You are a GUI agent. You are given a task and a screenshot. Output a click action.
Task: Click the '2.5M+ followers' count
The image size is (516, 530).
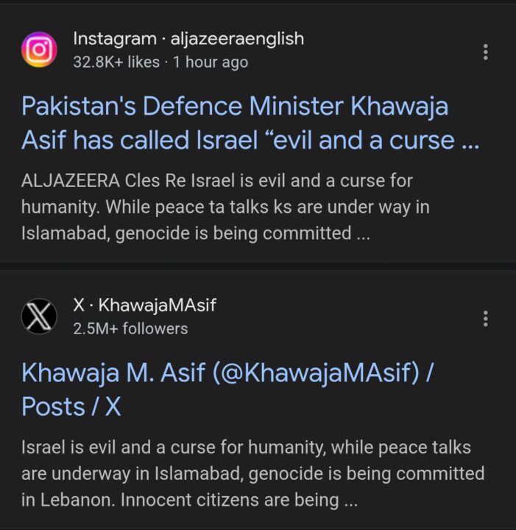(130, 328)
